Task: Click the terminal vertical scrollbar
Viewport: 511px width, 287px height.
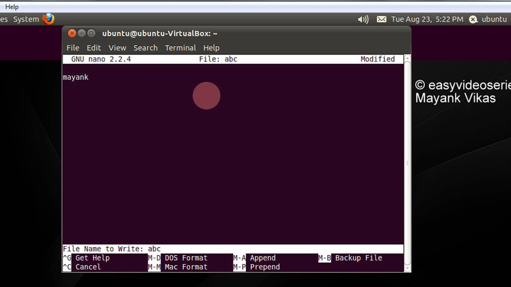Action: (407, 163)
